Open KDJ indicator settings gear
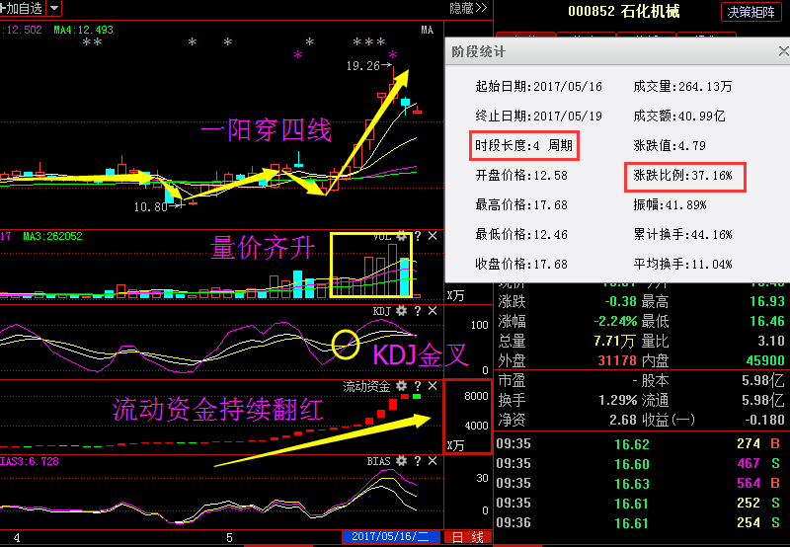Image resolution: width=790 pixels, height=547 pixels. [401, 311]
